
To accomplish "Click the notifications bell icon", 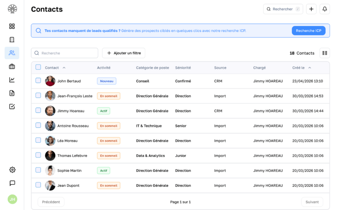I will 324,9.
